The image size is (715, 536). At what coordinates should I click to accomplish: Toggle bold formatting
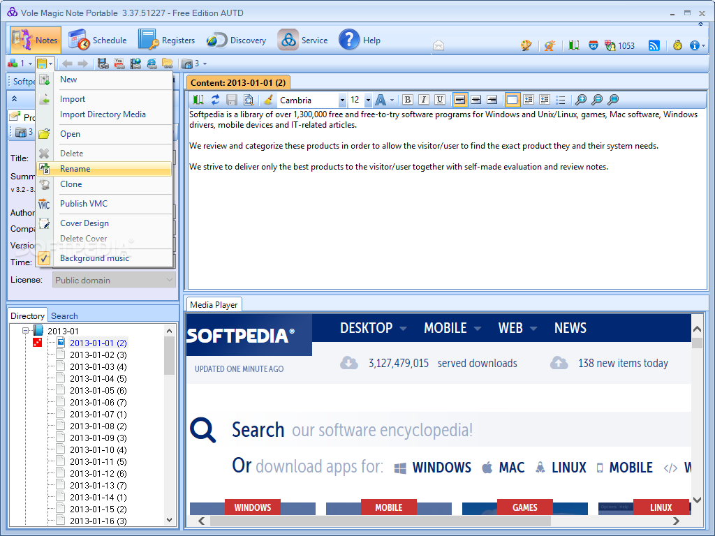(x=408, y=100)
